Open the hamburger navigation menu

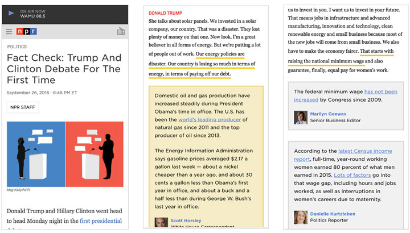[9, 32]
